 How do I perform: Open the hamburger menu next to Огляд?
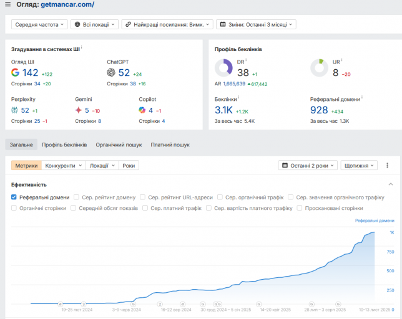(x=7, y=4)
